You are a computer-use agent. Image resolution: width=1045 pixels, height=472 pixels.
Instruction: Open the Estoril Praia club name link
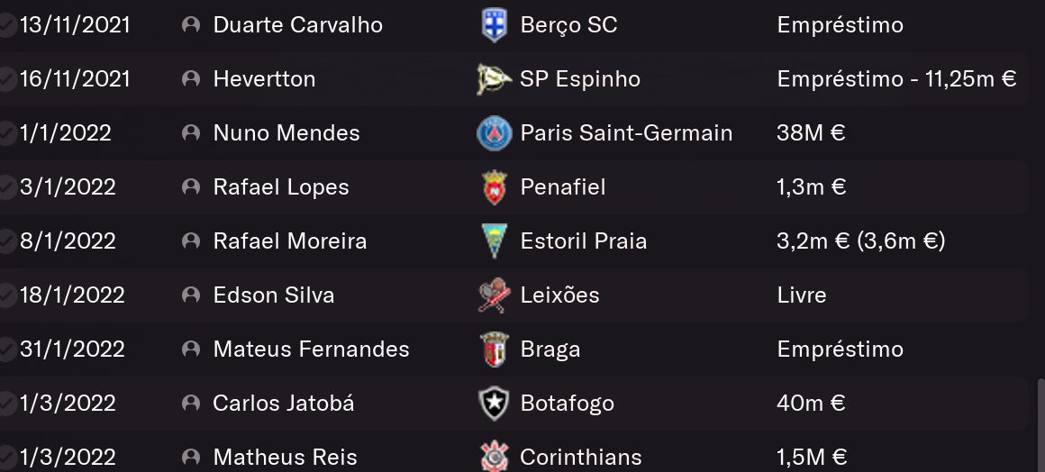(583, 241)
